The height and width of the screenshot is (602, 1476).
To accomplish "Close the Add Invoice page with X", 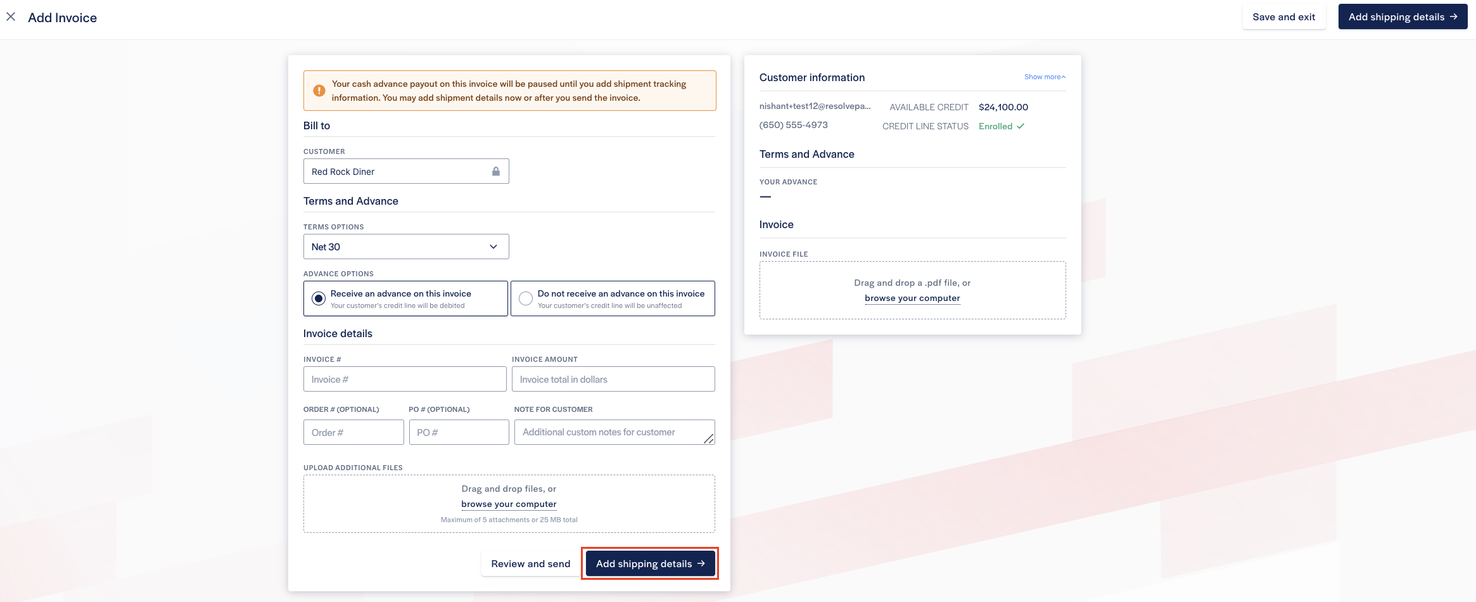I will coord(11,17).
